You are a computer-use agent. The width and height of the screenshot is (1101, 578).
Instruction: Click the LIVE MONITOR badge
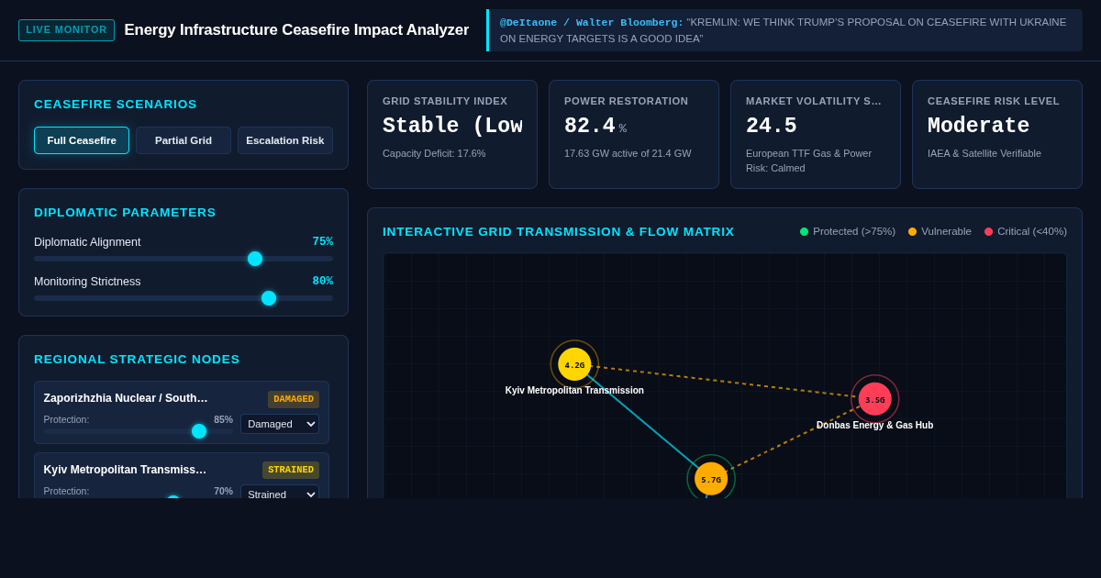tap(66, 30)
